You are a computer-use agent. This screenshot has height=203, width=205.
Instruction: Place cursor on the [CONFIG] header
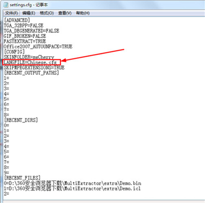click(14, 52)
